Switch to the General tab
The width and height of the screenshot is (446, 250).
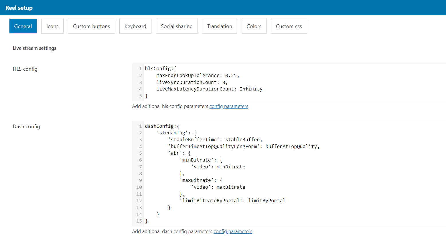(23, 26)
